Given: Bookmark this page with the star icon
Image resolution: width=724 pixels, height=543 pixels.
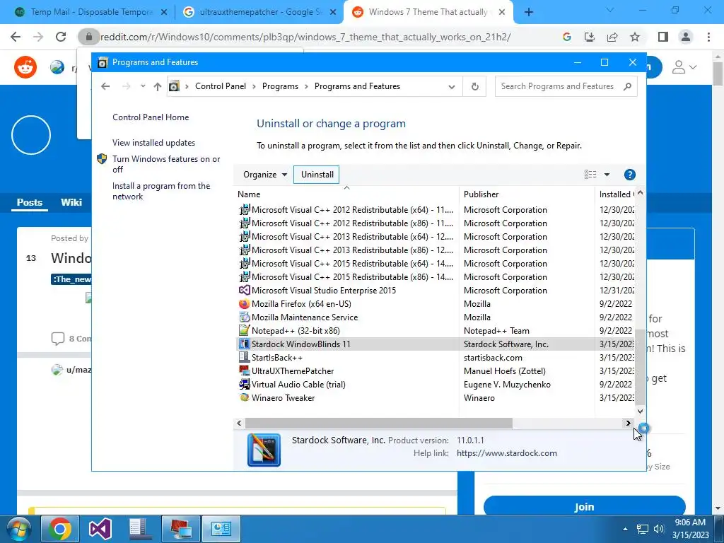Looking at the screenshot, I should pos(635,37).
